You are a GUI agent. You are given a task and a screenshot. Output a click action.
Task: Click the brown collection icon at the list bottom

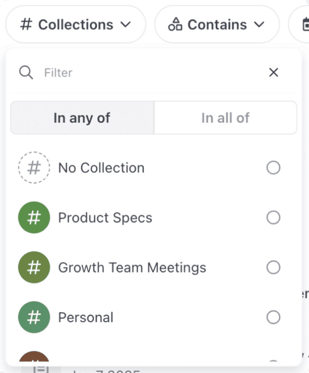pos(34,357)
